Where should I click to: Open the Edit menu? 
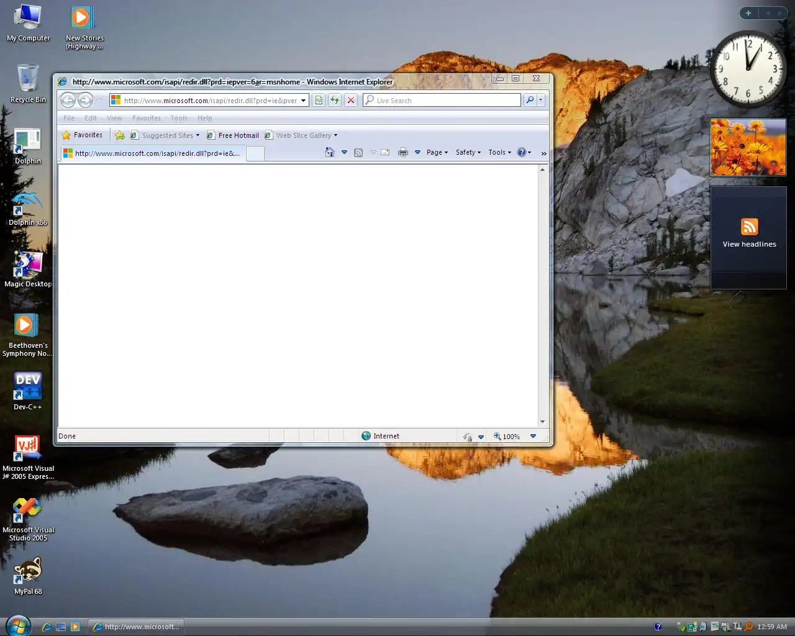tap(91, 118)
